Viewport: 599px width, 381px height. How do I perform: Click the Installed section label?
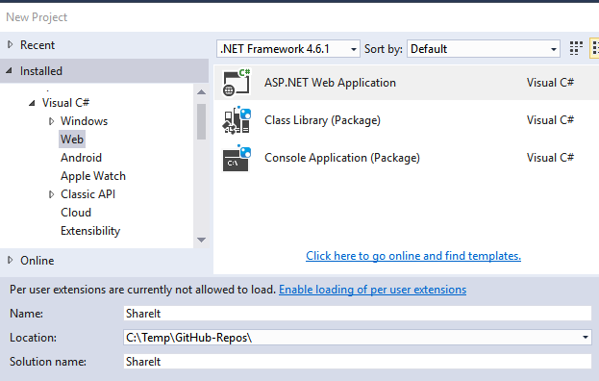(41, 71)
